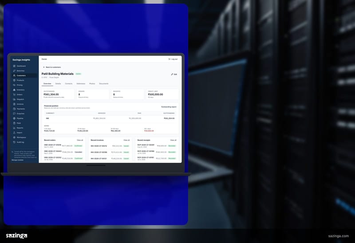Viewport: 355px width, 243px height.
Task: Click the Log out icon
Action: 170,59
